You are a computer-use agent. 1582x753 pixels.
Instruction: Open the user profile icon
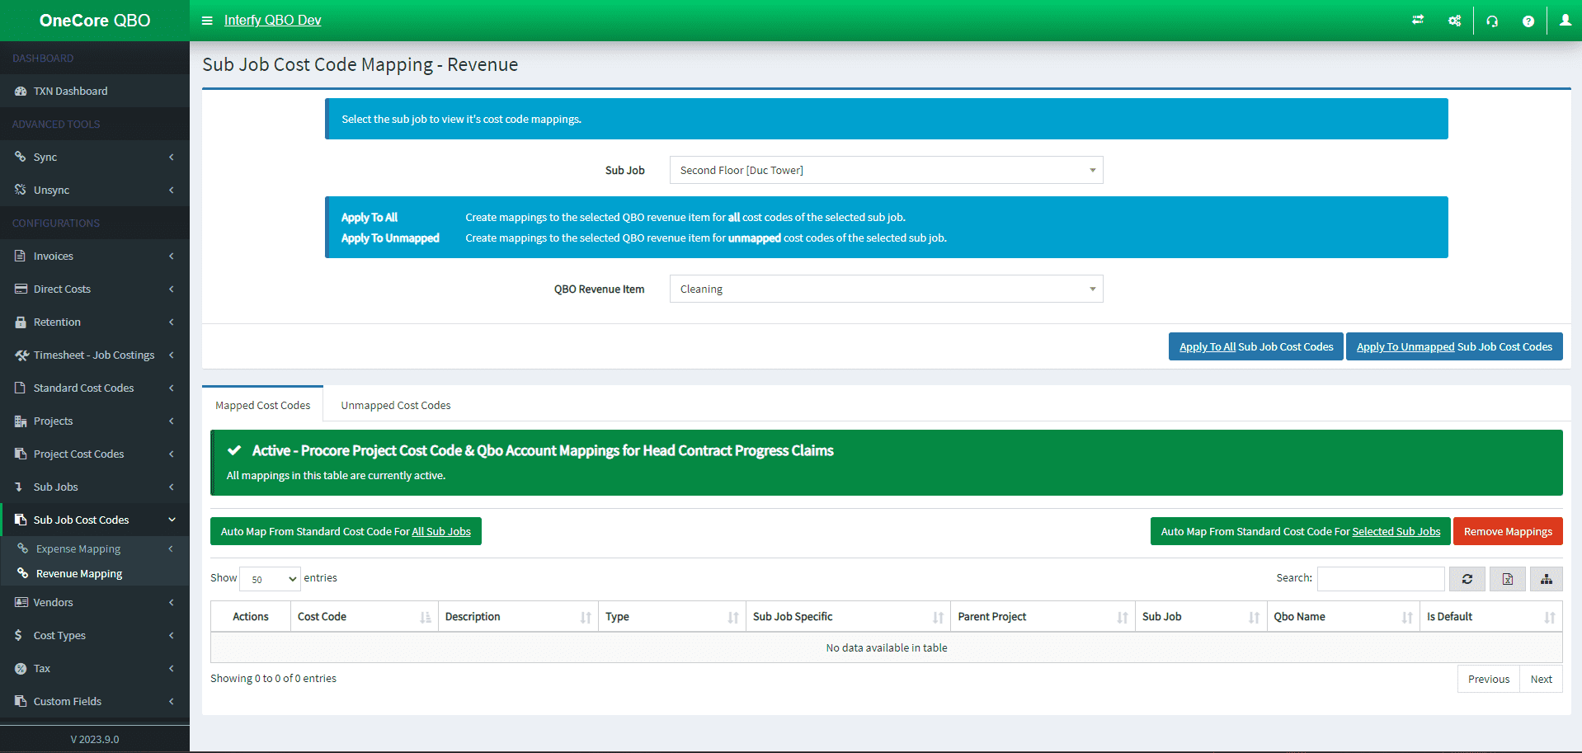(1565, 20)
